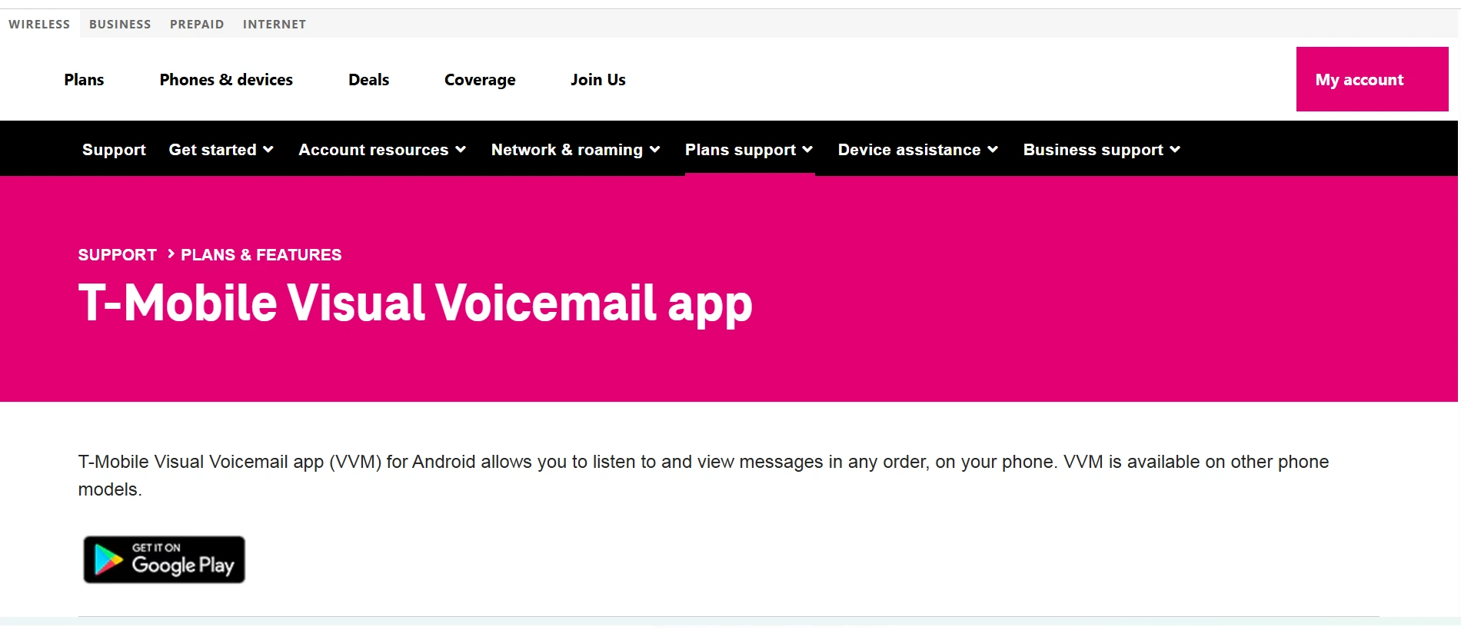The width and height of the screenshot is (1461, 630).
Task: Open the Plans menu item
Action: (84, 80)
